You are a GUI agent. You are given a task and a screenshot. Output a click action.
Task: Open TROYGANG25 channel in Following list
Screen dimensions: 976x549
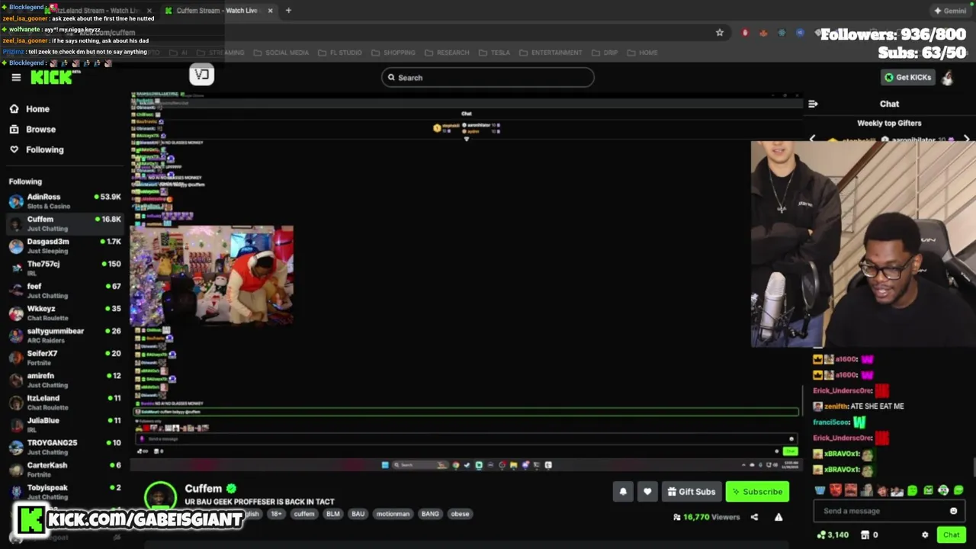tap(65, 446)
